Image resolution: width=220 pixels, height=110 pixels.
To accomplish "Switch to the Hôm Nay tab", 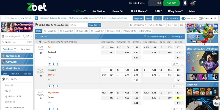I will 15,74.
